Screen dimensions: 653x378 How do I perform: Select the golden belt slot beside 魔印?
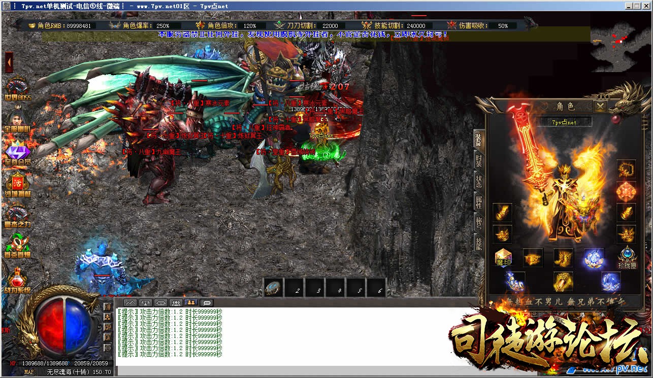(533, 258)
